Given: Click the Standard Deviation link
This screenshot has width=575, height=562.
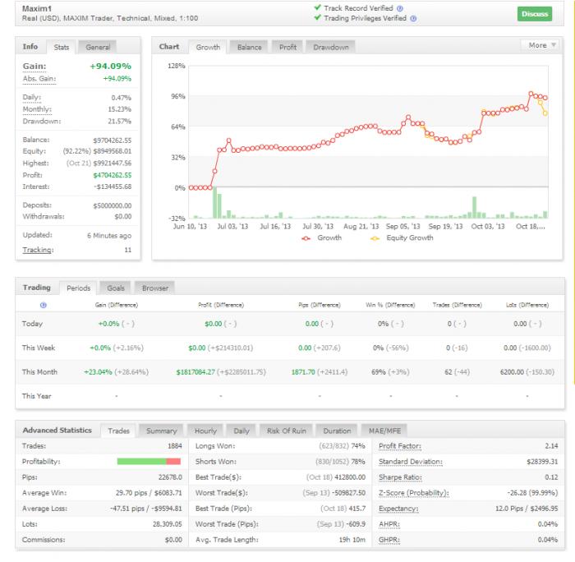Looking at the screenshot, I should [x=411, y=463].
